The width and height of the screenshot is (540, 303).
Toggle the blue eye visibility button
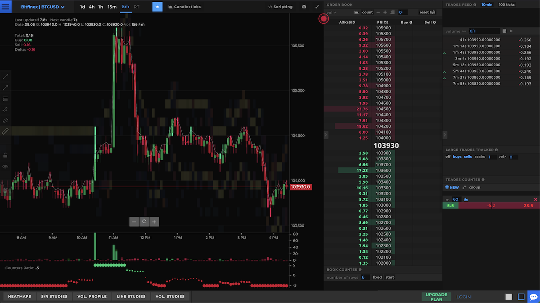pyautogui.click(x=157, y=7)
